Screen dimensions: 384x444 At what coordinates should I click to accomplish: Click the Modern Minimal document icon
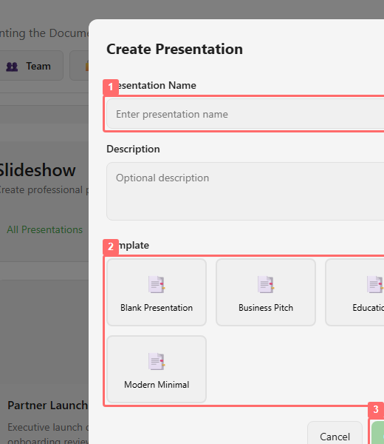157,361
